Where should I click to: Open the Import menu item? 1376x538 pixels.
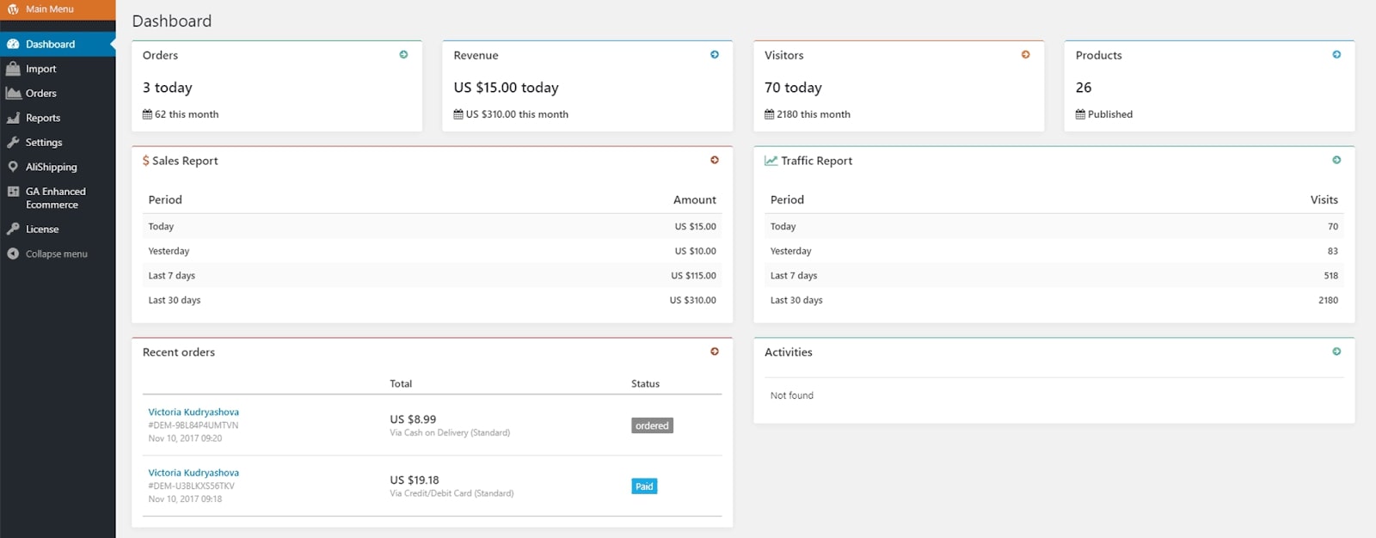(x=40, y=69)
